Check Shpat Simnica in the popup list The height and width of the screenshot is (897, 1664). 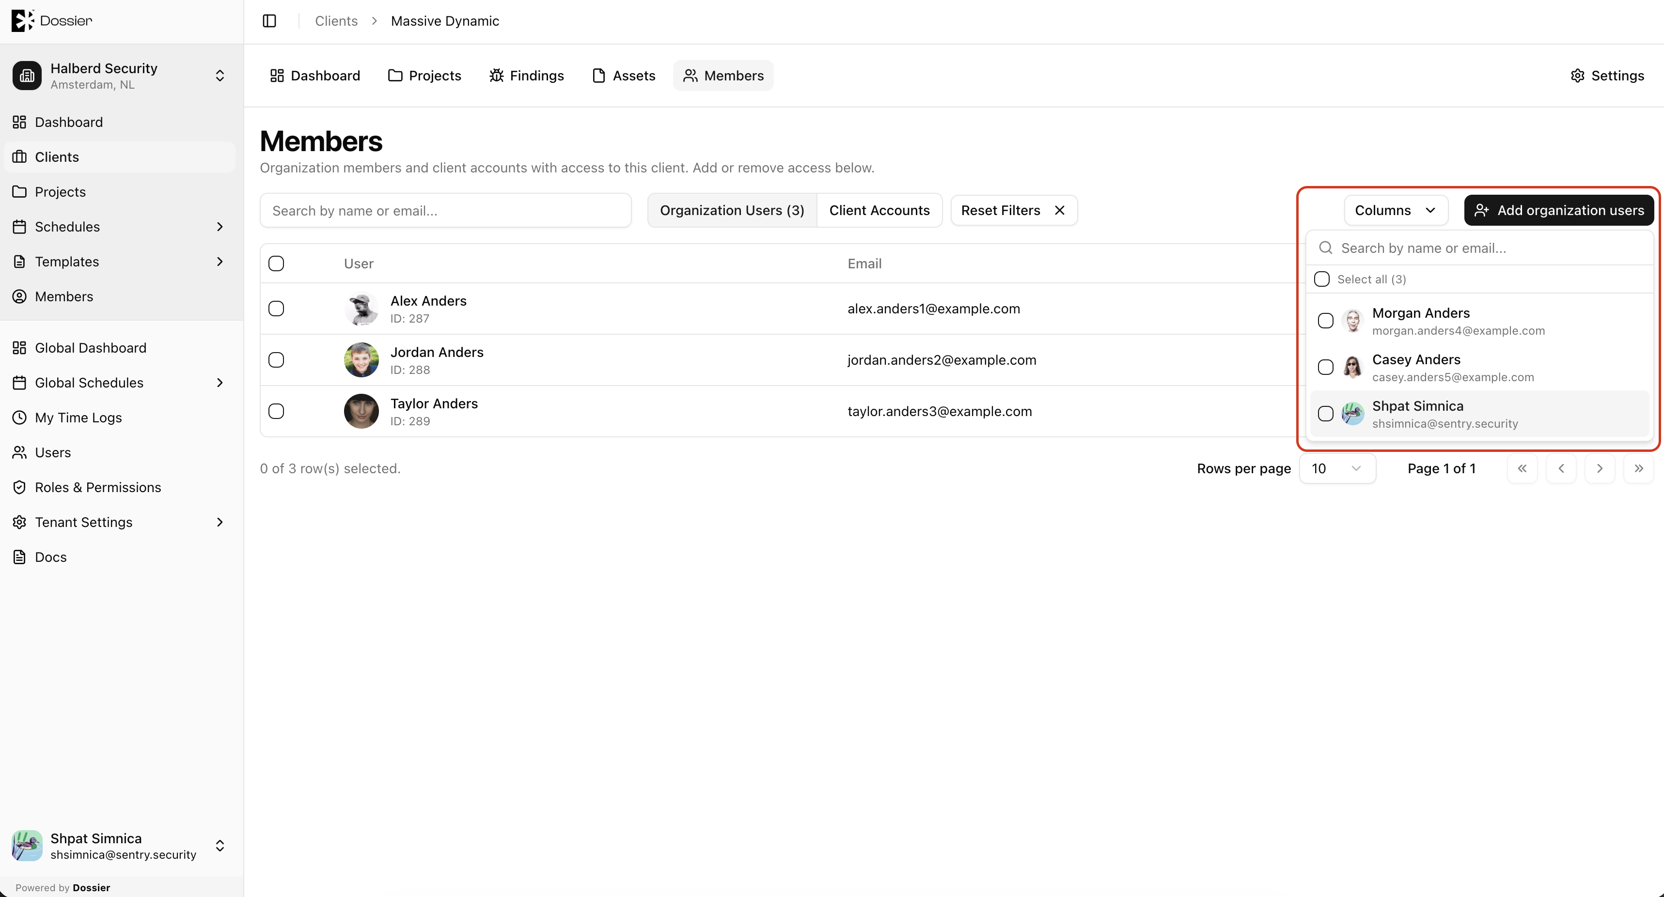pyautogui.click(x=1325, y=413)
